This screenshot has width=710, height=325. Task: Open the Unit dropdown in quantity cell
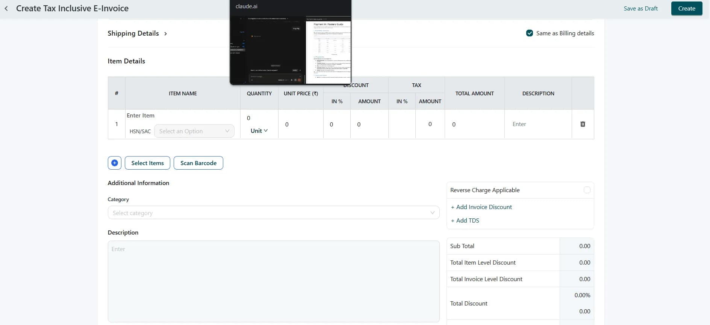[x=259, y=131]
